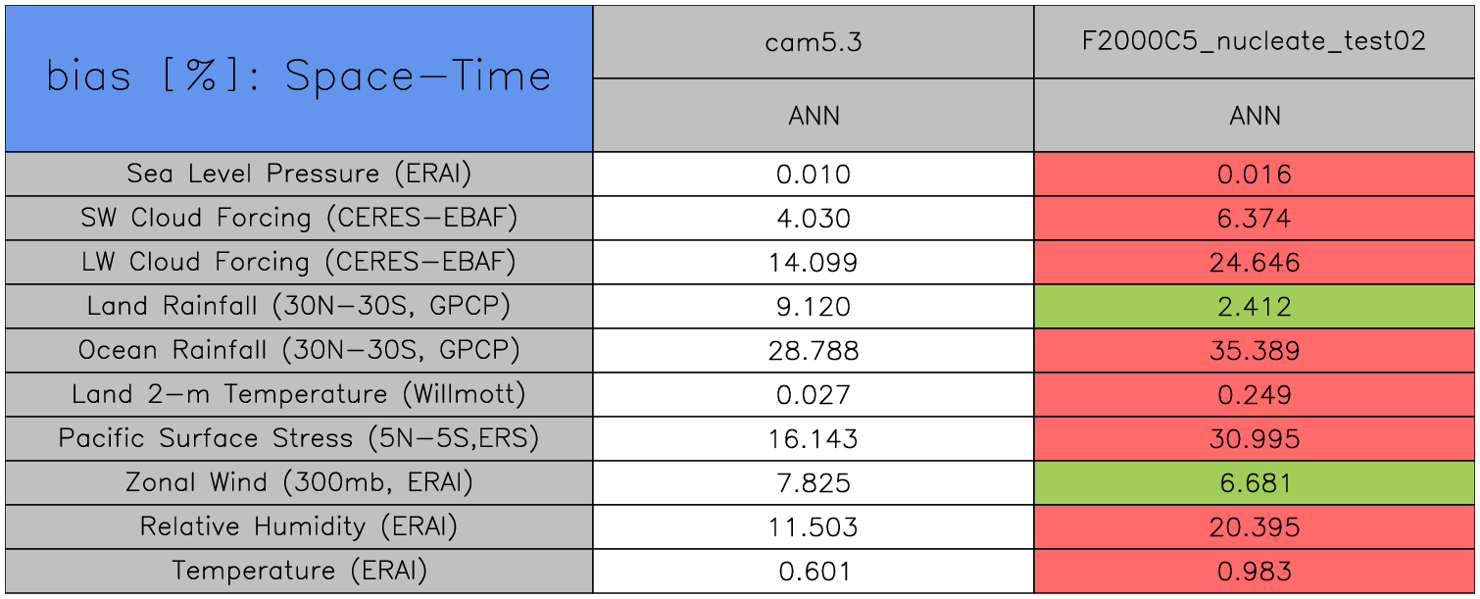
Task: Select the Ocean Rainfall (30N-30S, GPCP) label
Action: (299, 350)
